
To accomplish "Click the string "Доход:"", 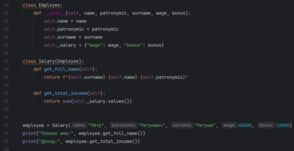I will pos(49,141).
